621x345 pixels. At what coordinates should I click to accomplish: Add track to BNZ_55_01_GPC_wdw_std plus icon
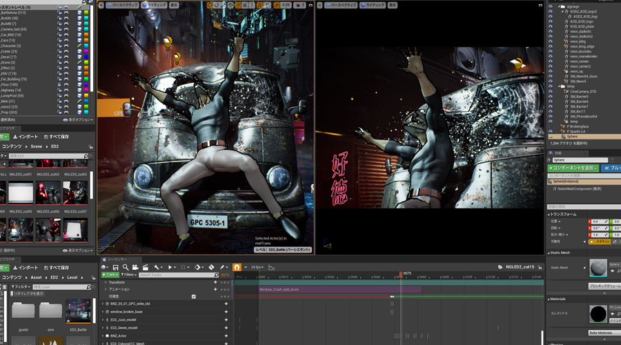(x=226, y=304)
